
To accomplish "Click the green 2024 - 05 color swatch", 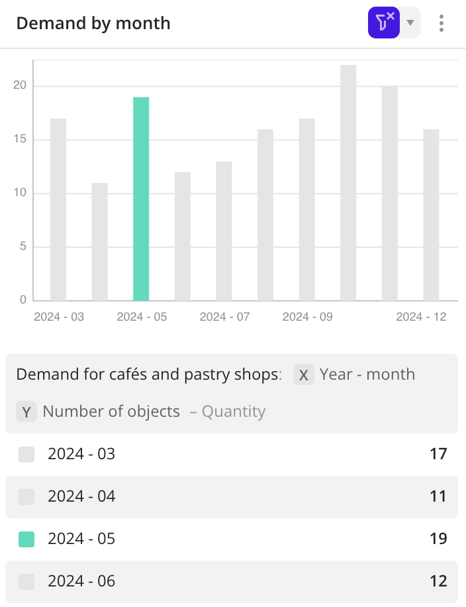I will pyautogui.click(x=26, y=539).
